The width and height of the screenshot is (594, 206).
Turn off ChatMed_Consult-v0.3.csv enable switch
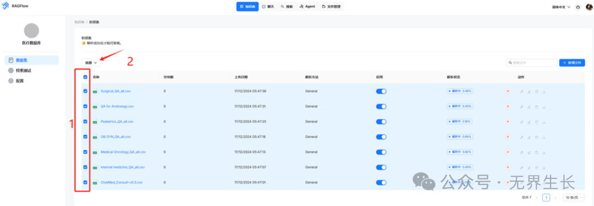pos(381,182)
